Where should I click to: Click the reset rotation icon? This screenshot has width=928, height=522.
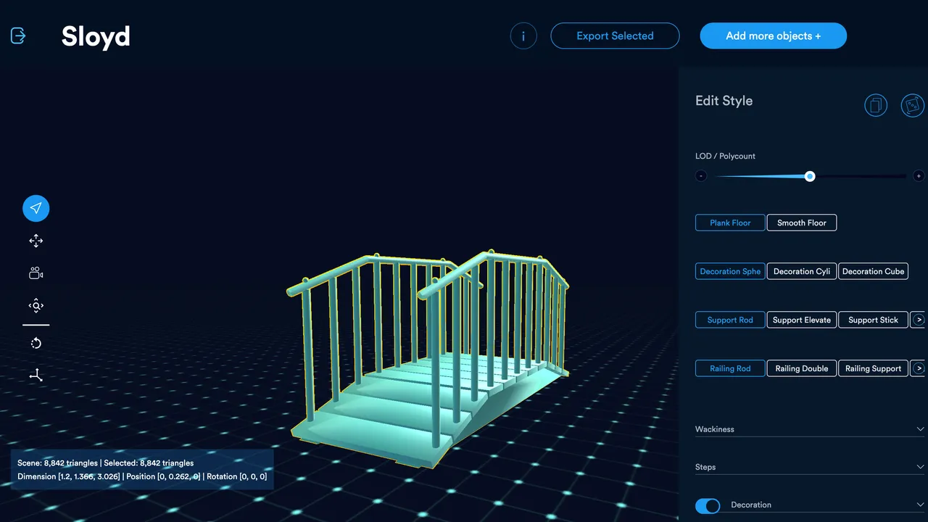coord(36,343)
